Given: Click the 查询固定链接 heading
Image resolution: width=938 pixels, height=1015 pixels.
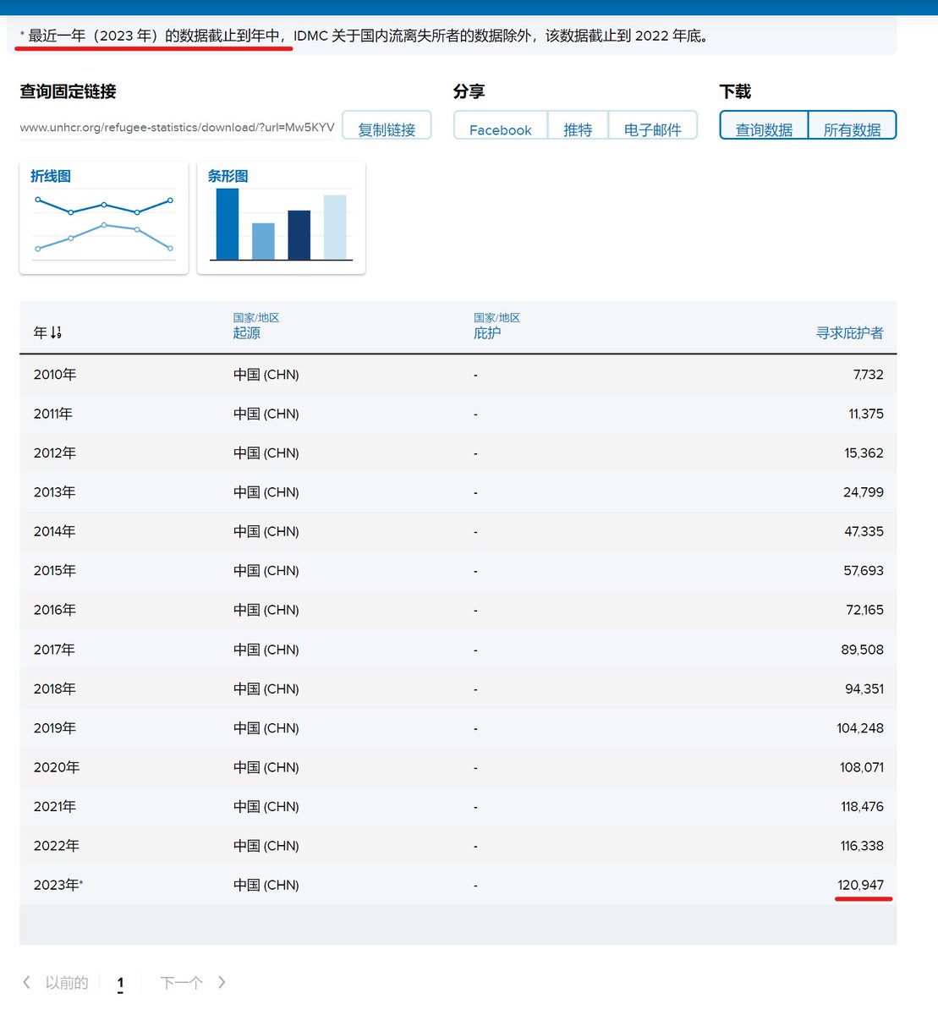Looking at the screenshot, I should [68, 91].
